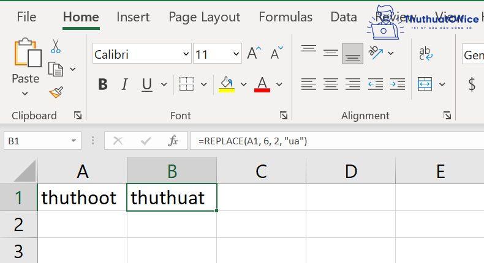Screen dimensions: 484x263
Task: Select cell B1 containing thuthuat
Action: 172,198
